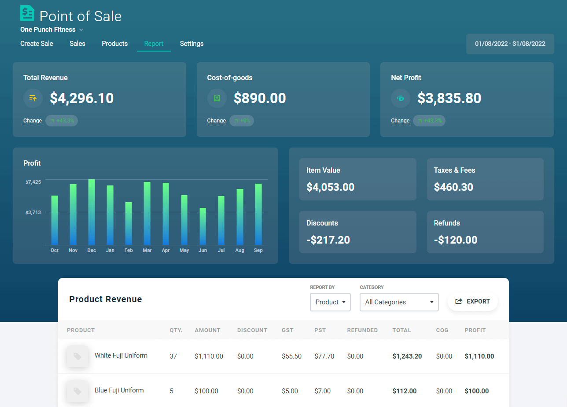Screen dimensions: 567x407
Task: Click the Cost-of-goods download icon
Action: 217,98
